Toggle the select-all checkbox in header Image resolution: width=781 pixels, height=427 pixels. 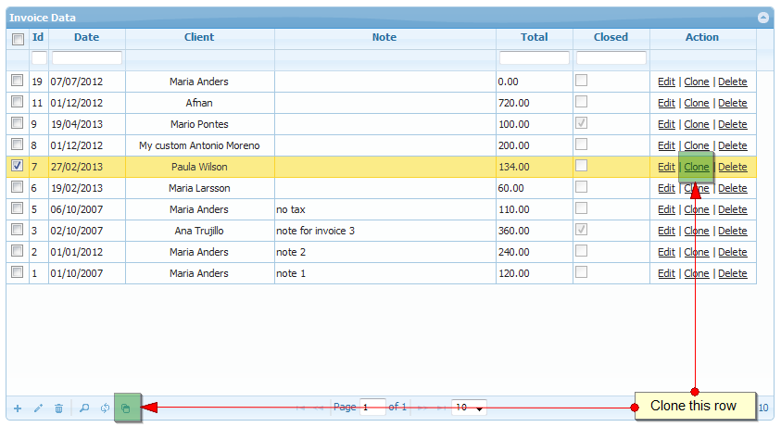tap(18, 39)
